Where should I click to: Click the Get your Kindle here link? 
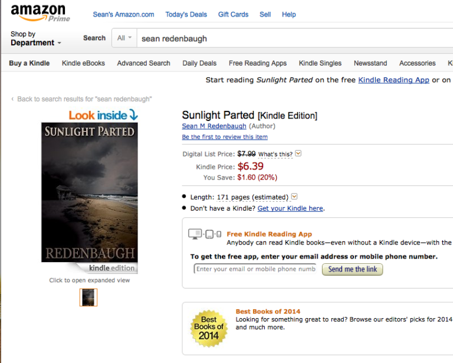click(290, 208)
